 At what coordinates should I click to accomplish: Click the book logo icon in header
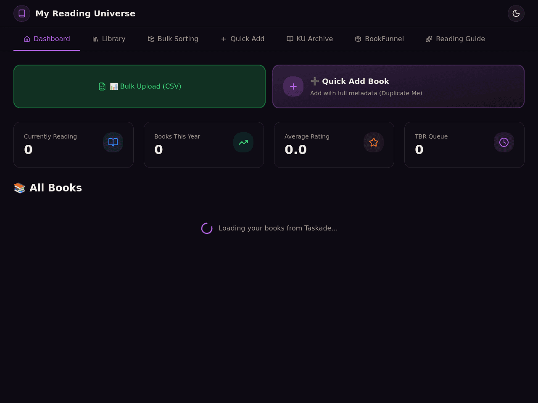[x=22, y=13]
